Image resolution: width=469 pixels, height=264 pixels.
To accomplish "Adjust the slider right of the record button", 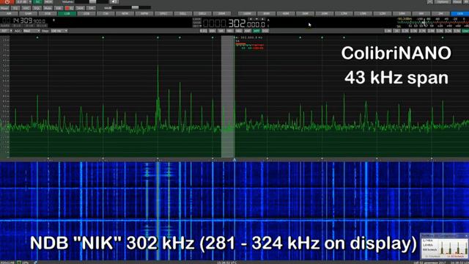I will (132, 8).
